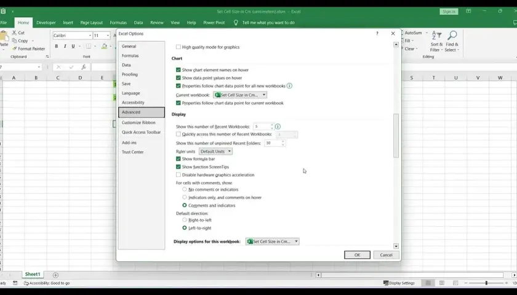Click the Sign in button

coord(449,12)
